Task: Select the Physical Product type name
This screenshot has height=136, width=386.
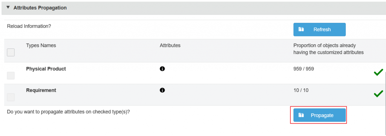Action: [x=46, y=69]
